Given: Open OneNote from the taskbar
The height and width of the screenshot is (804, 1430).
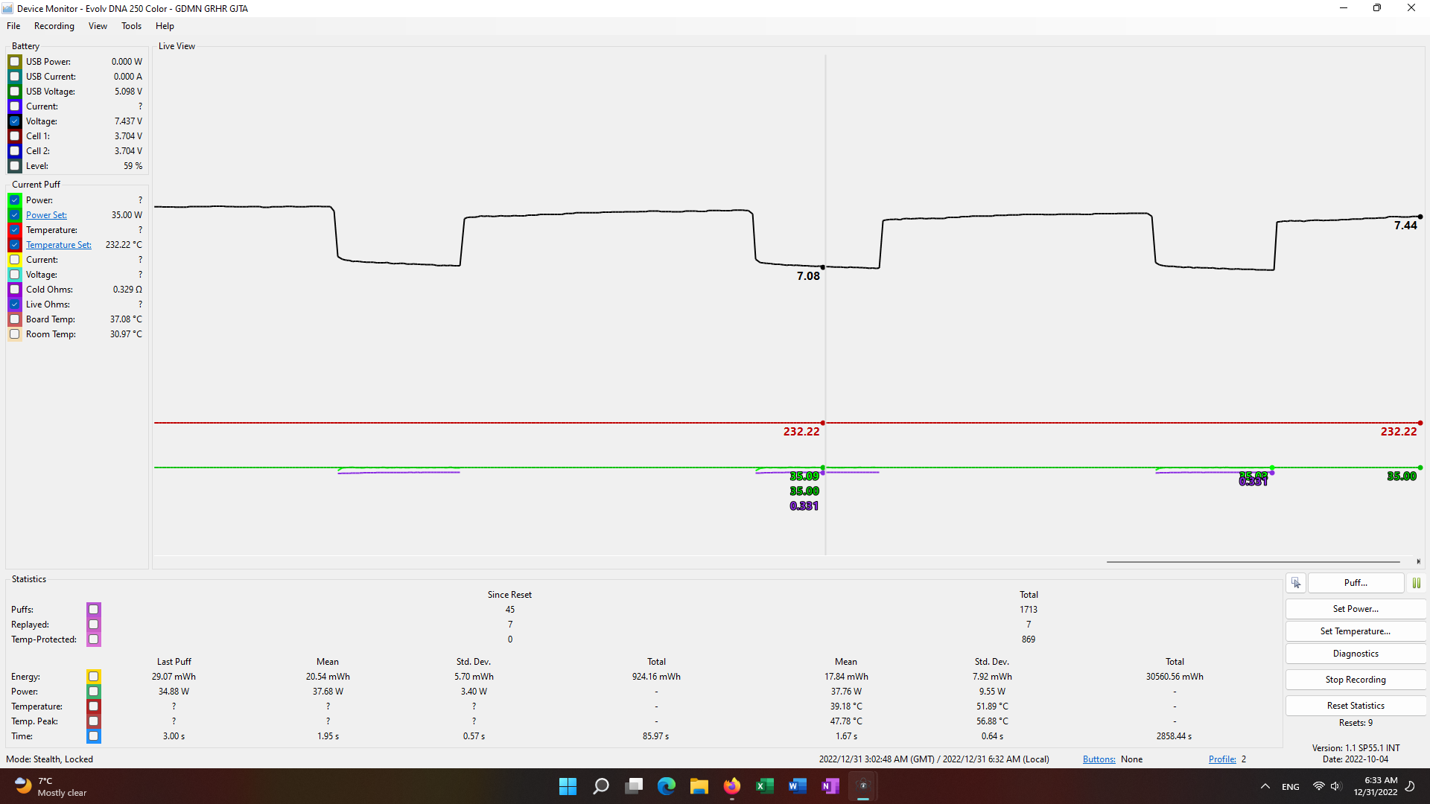Looking at the screenshot, I should pyautogui.click(x=830, y=786).
